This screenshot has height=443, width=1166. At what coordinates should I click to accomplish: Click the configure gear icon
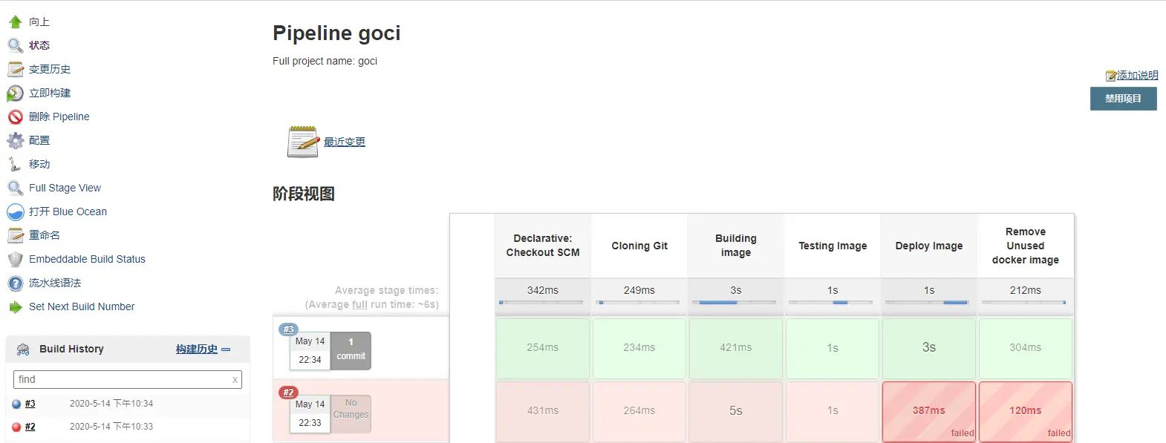(15, 140)
